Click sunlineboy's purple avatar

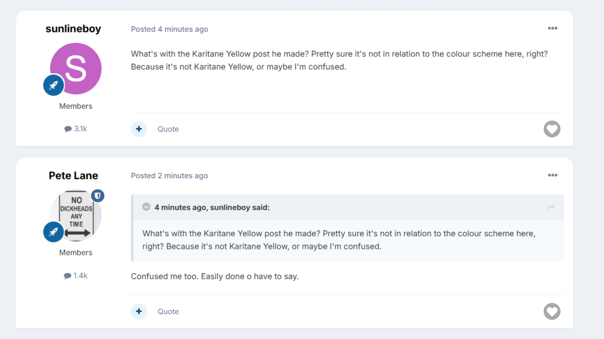(x=76, y=68)
